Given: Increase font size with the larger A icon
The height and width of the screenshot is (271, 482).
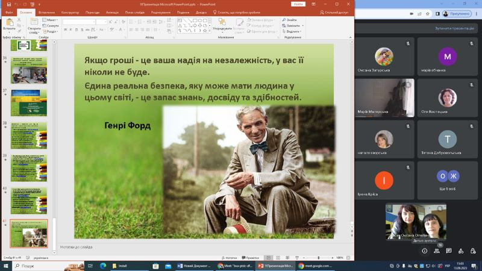Looking at the screenshot, I should 111,22.
